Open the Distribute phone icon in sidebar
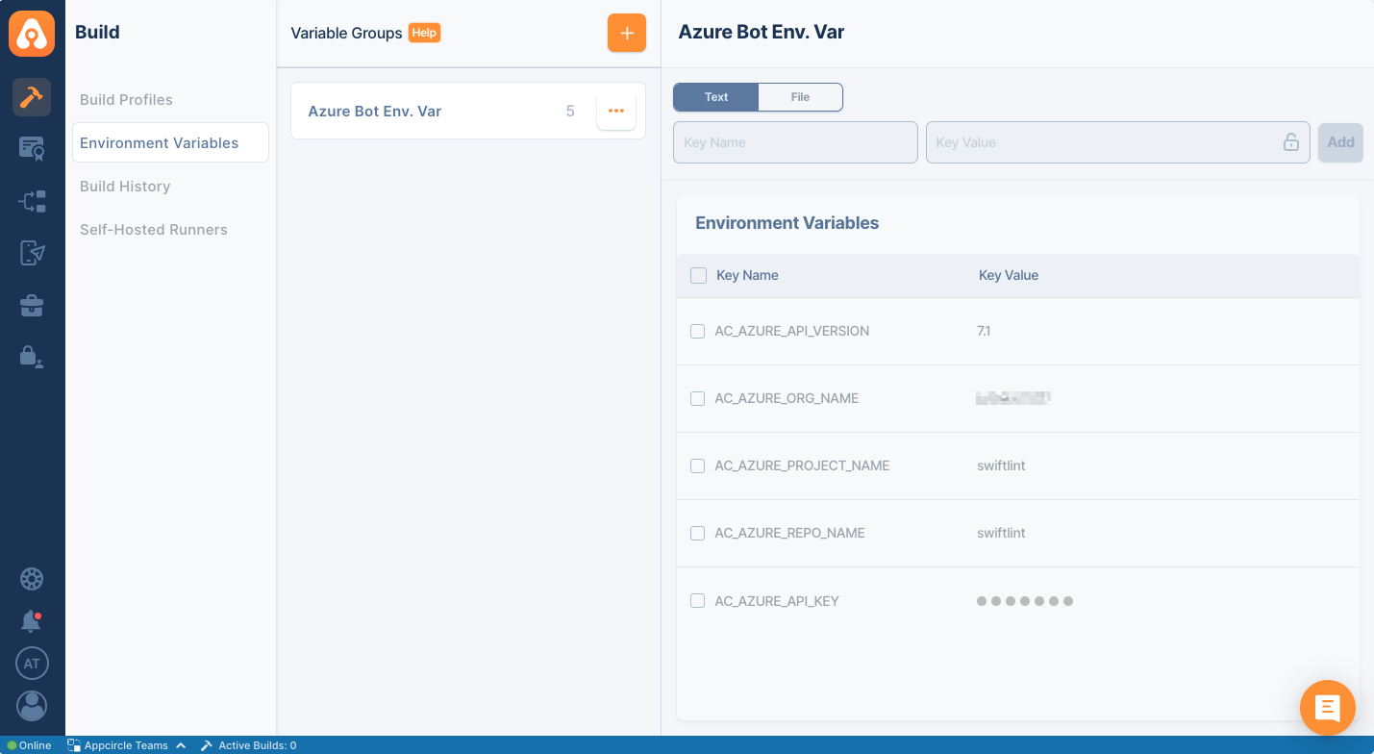This screenshot has height=754, width=1374. pyautogui.click(x=32, y=253)
